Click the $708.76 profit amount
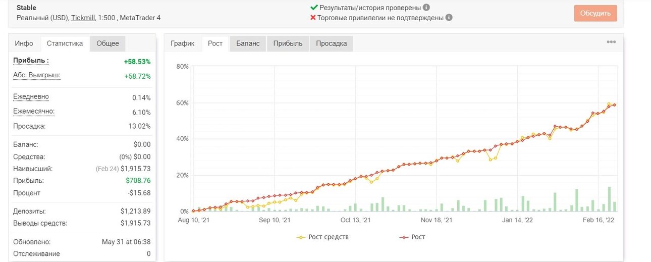The image size is (651, 262). tap(138, 180)
